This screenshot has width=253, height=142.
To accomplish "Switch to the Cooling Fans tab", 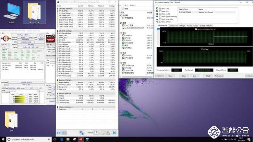I will point(173,25).
